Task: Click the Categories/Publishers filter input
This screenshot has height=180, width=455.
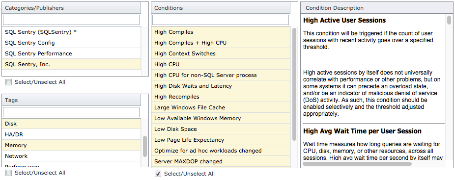Action: point(71,20)
